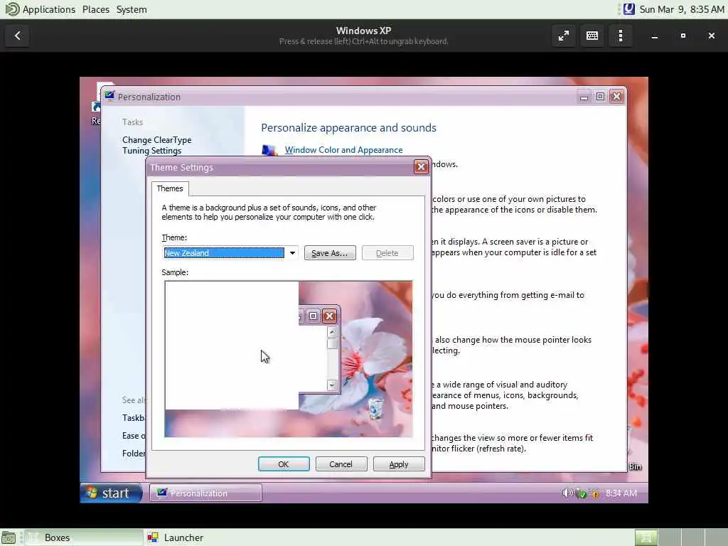Image resolution: width=728 pixels, height=546 pixels.
Task: Close the Theme Settings dialog
Action: click(421, 166)
